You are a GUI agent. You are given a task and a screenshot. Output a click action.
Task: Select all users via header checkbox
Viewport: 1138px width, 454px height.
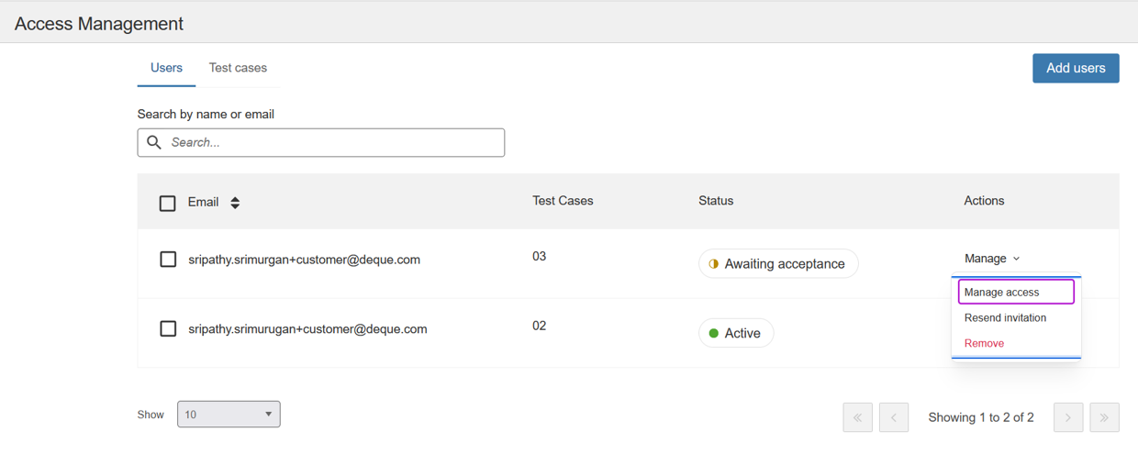tap(167, 203)
